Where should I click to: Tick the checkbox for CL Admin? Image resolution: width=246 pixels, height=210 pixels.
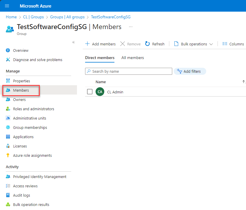pos(90,92)
